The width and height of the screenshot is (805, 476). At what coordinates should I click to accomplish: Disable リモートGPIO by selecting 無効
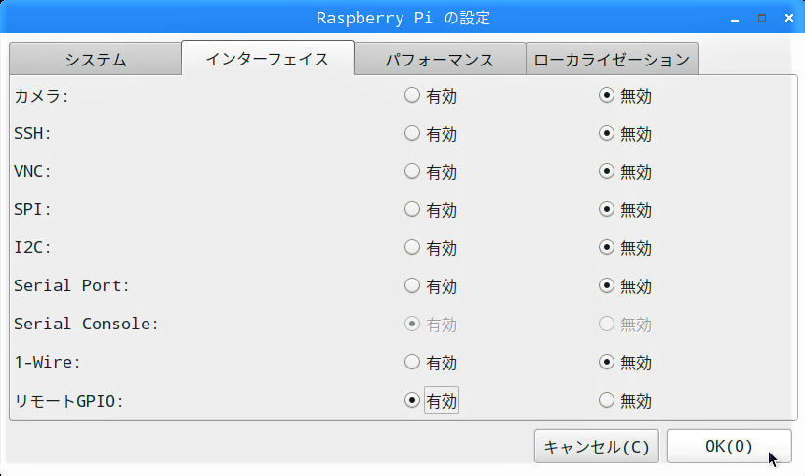tap(607, 401)
